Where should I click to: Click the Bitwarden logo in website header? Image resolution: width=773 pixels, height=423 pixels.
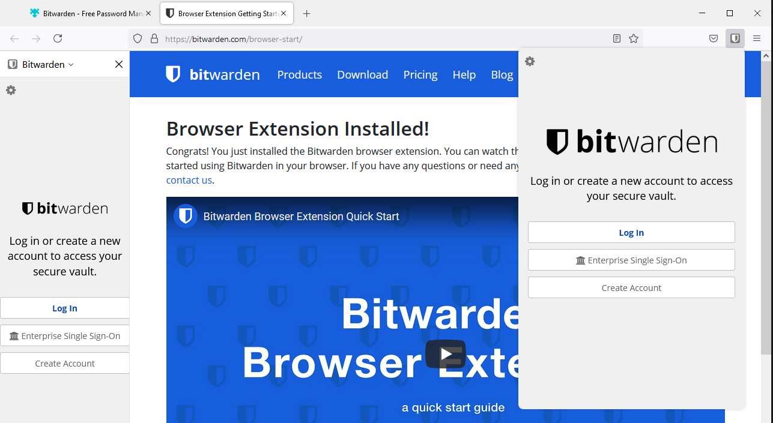coord(213,74)
